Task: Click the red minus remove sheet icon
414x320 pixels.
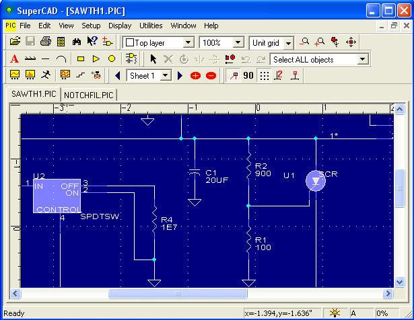Action: [211, 76]
